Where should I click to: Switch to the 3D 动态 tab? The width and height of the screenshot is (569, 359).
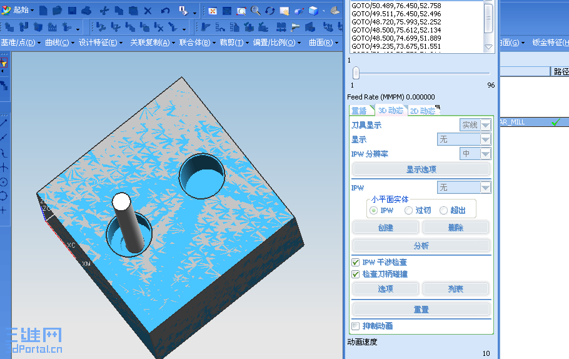pos(390,110)
